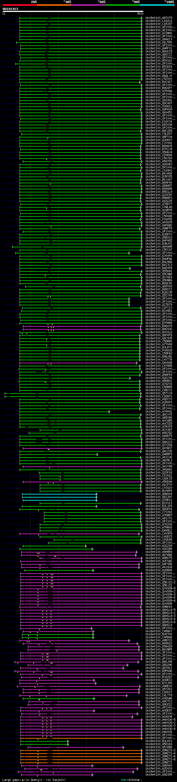The image size is (177, 782).
Task: Click the 503 end position marker
Action: click(139, 14)
